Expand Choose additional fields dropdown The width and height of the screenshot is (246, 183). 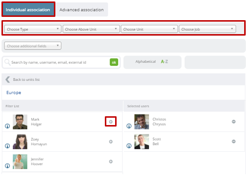(x=33, y=46)
